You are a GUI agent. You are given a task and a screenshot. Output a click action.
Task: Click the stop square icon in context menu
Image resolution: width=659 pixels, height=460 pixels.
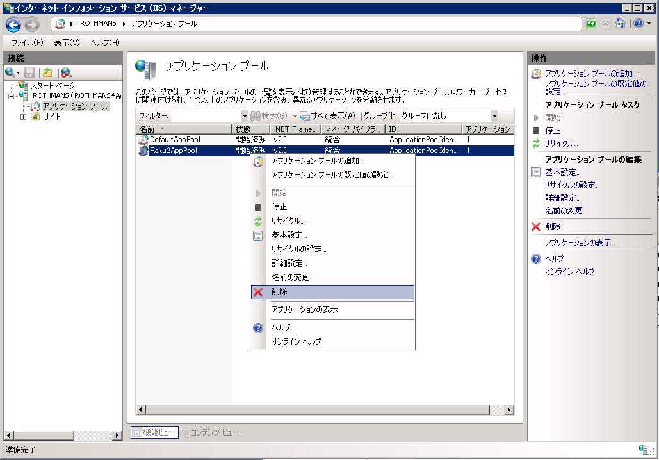(x=258, y=208)
